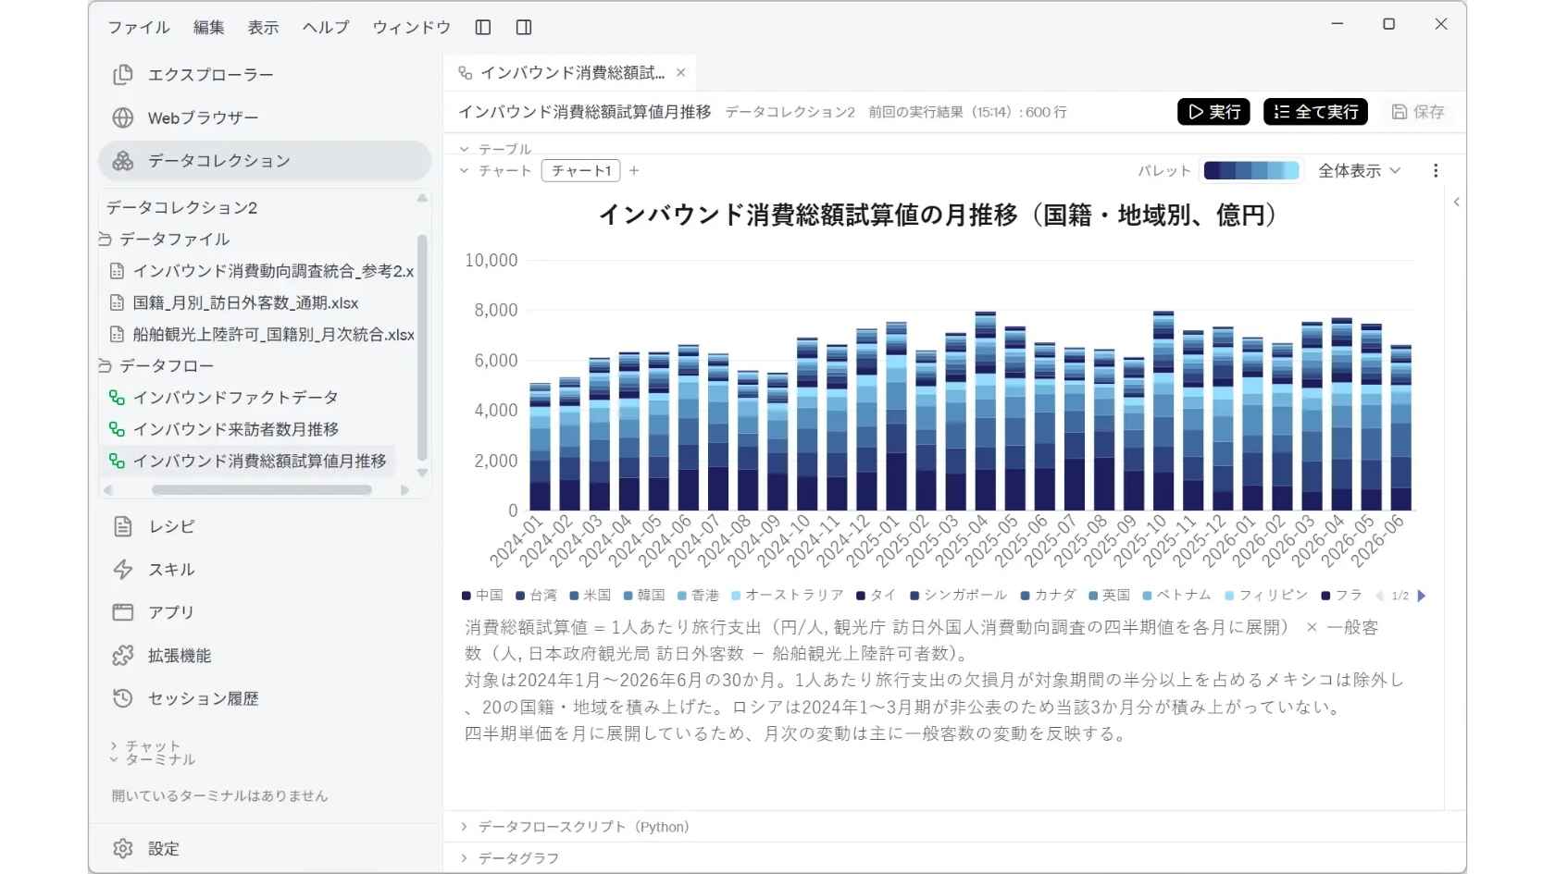Image resolution: width=1555 pixels, height=874 pixels.
Task: Toggle 台湾 series in chart legend
Action: [537, 596]
